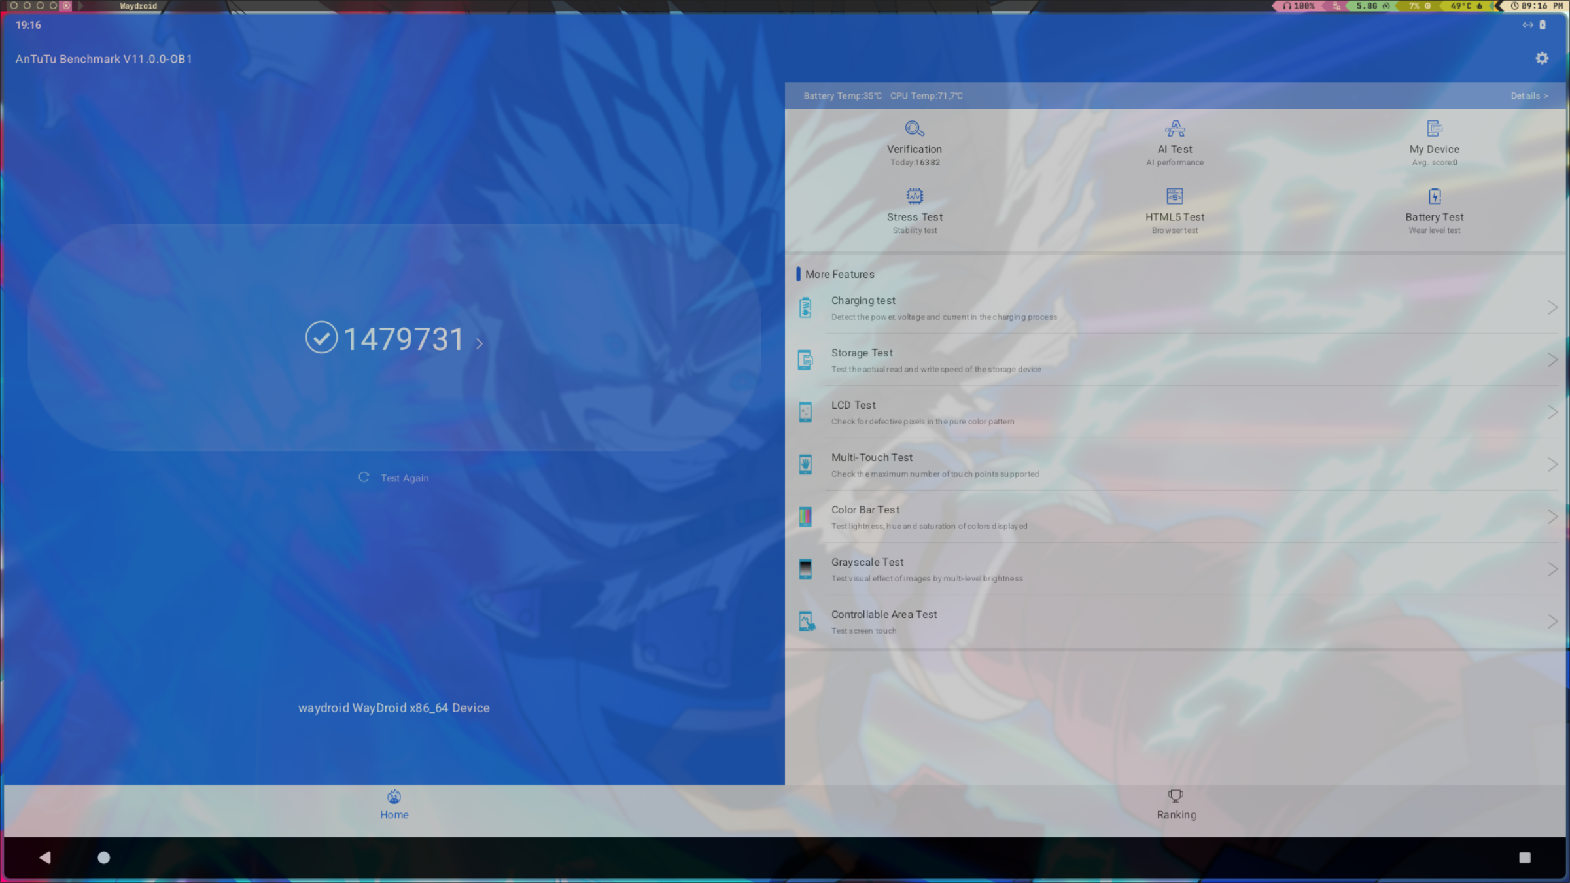Click the benchmark score 1479731
Screen dimensions: 1570x883
404,339
